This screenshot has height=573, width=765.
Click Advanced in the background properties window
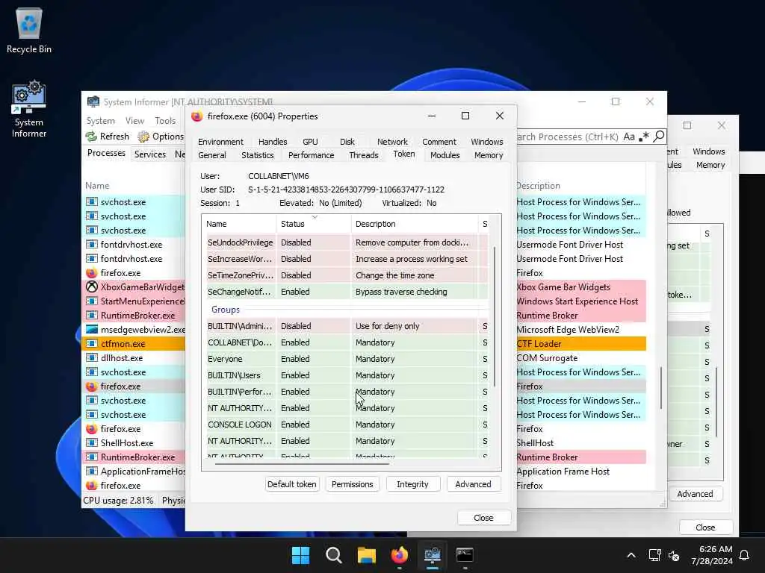[x=696, y=494]
